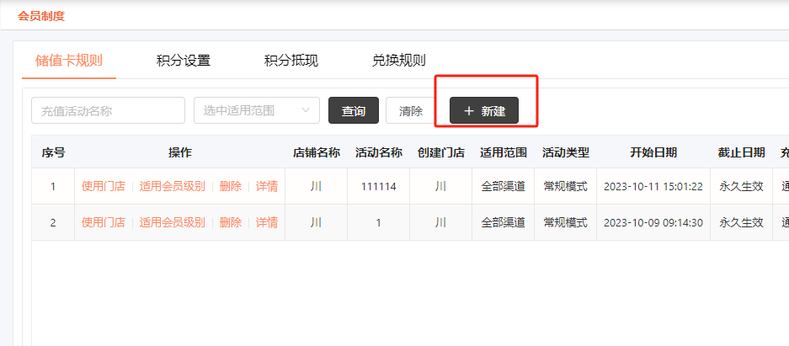This screenshot has width=789, height=346.
Task: Click the 适用范围 column header
Action: (504, 153)
